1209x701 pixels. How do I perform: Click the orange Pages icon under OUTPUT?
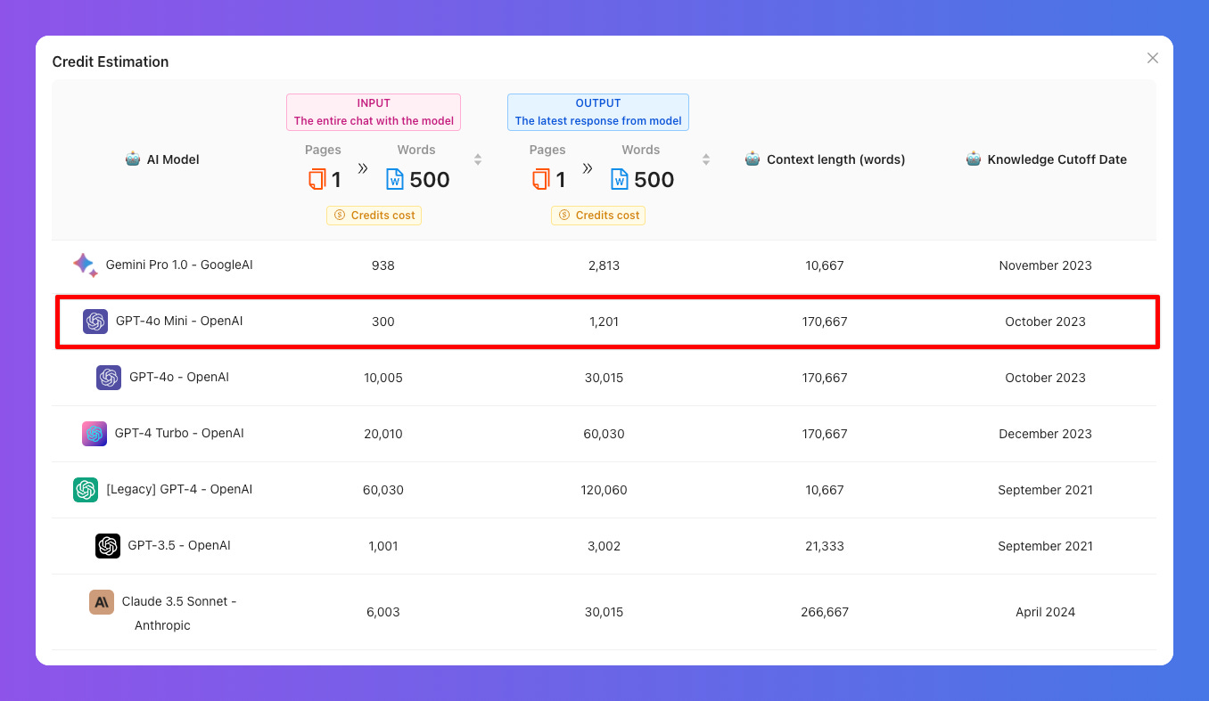tap(541, 180)
